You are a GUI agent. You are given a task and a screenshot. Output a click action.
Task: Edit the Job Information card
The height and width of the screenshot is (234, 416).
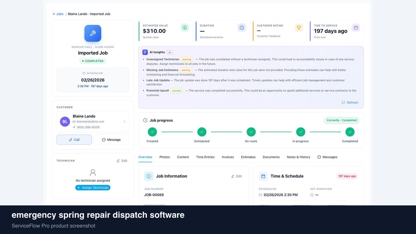coord(237,176)
